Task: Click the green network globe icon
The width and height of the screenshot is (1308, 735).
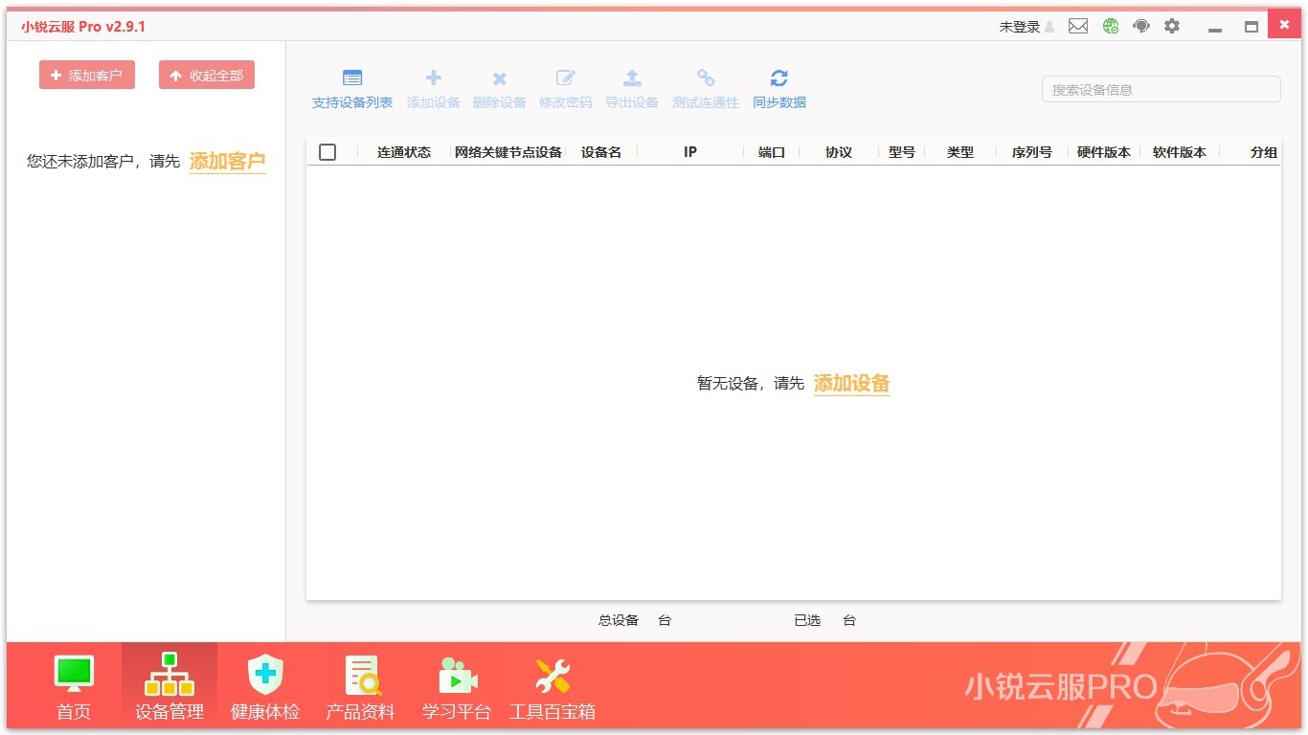Action: [x=1110, y=26]
